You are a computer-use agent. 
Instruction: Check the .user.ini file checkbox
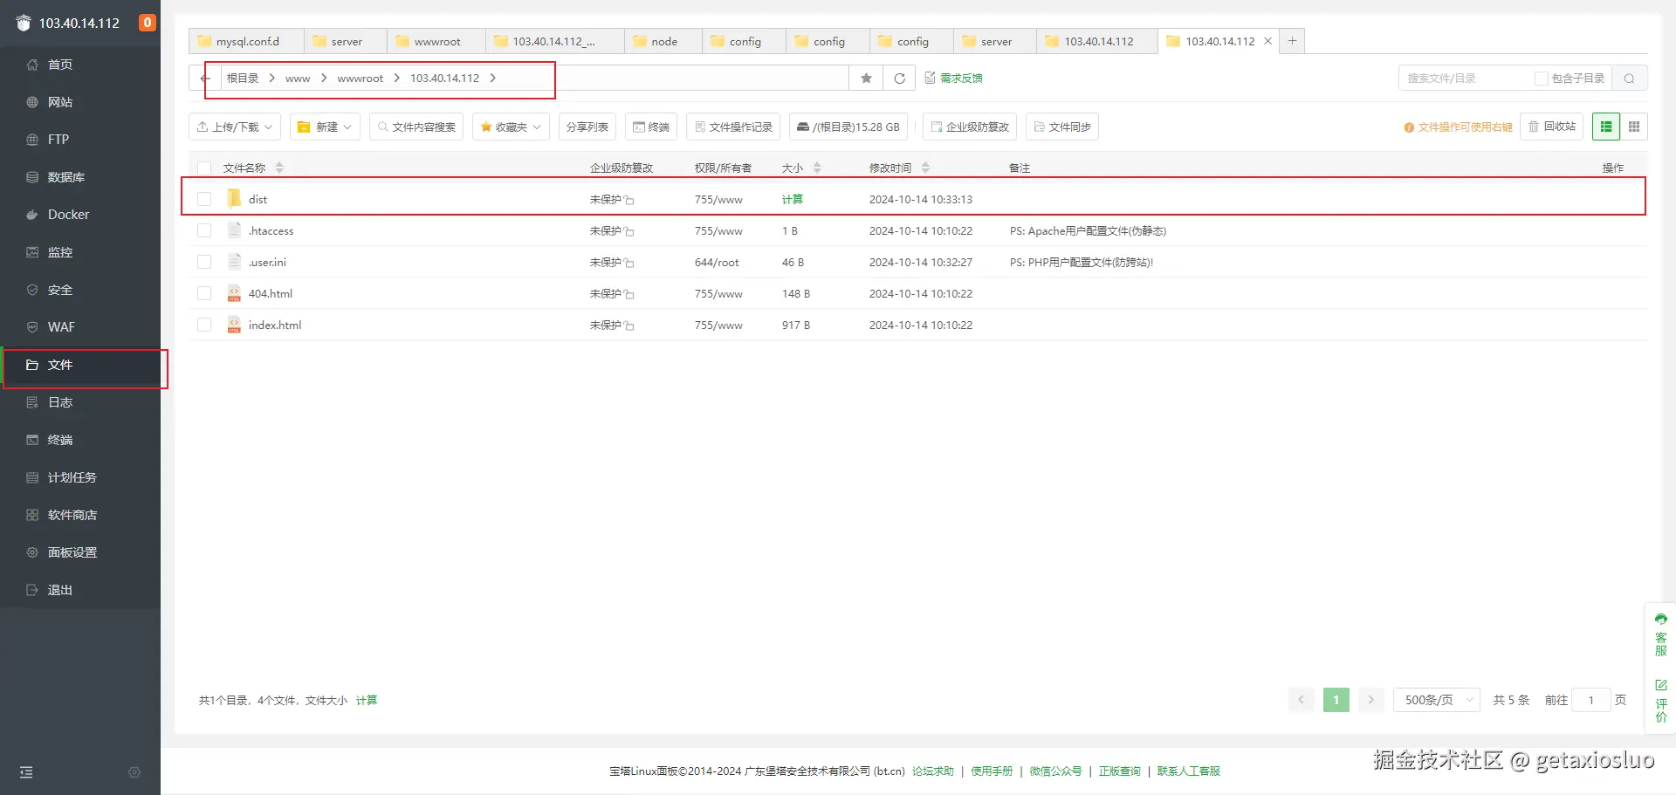point(204,262)
